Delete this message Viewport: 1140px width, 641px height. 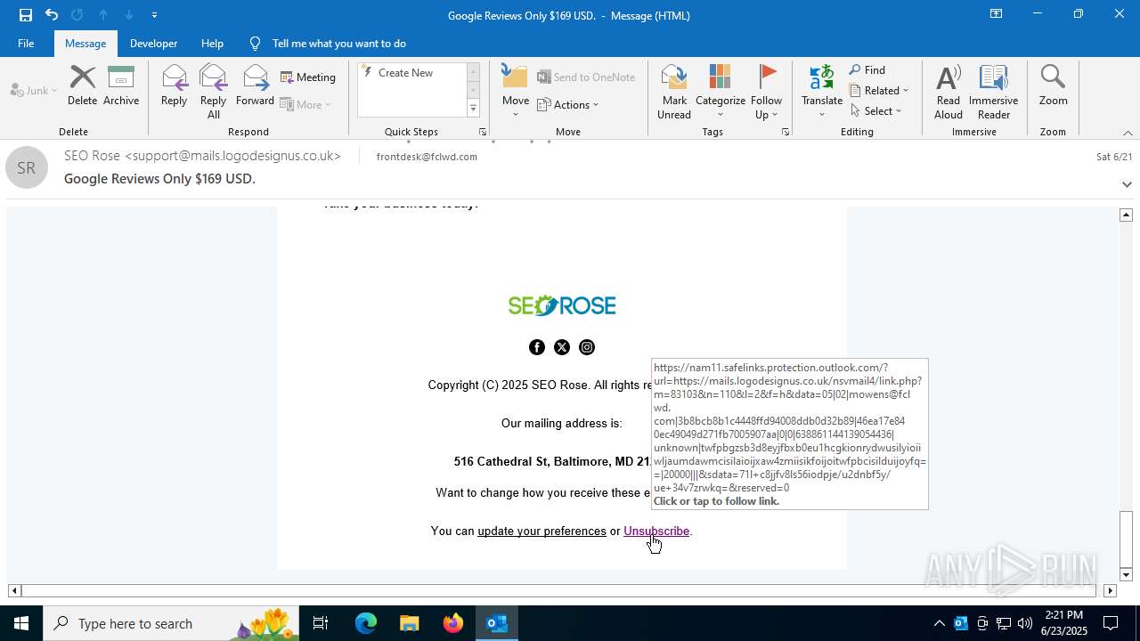pyautogui.click(x=82, y=86)
